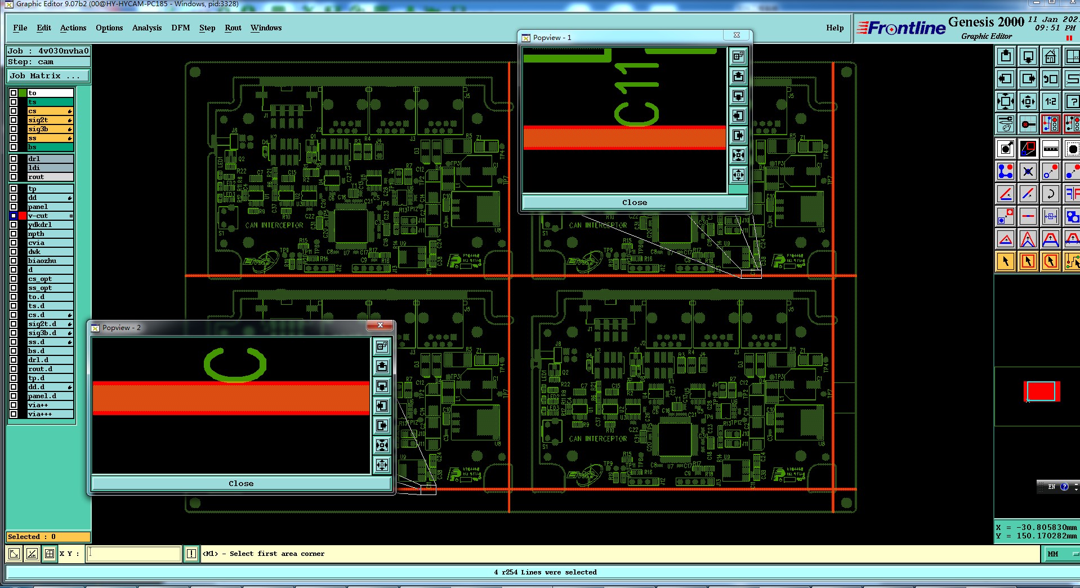Screen dimensions: 1080x588
Task: Toggle the checkbox for layer 'rout'
Action: (x=14, y=177)
